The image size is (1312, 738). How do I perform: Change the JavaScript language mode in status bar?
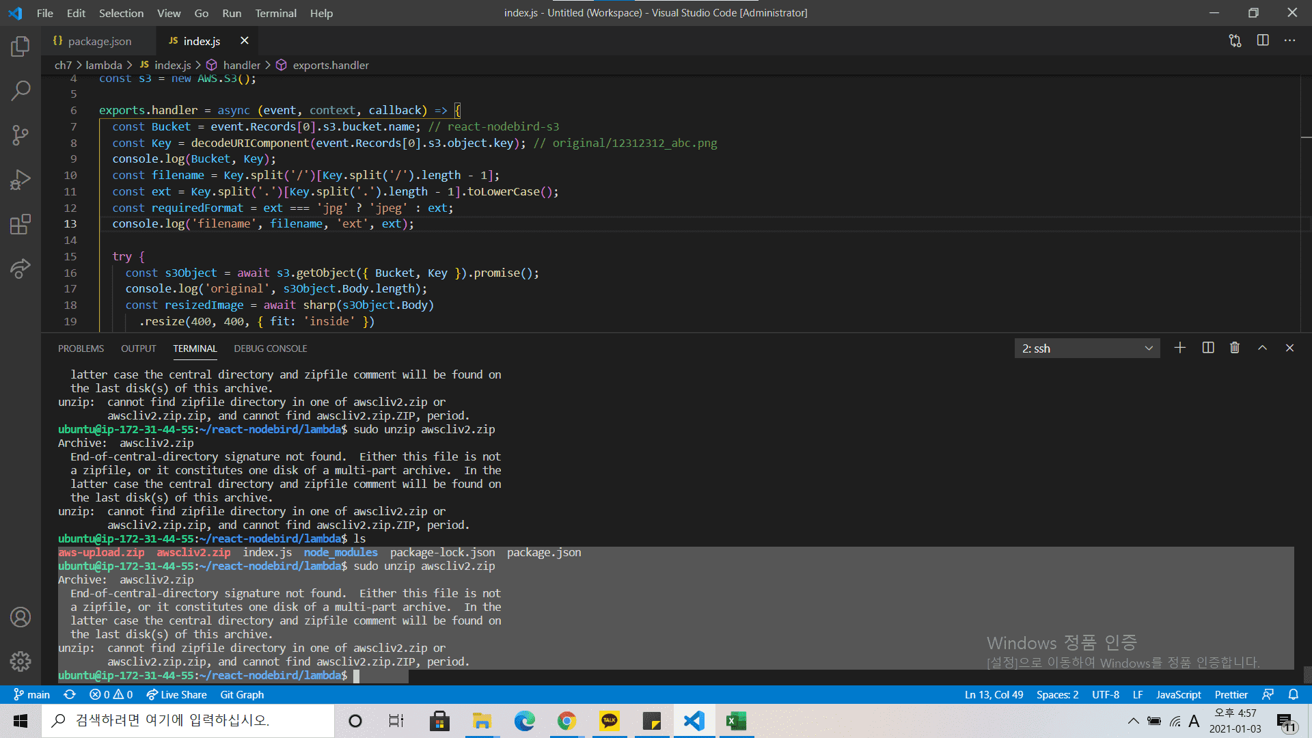(x=1178, y=694)
